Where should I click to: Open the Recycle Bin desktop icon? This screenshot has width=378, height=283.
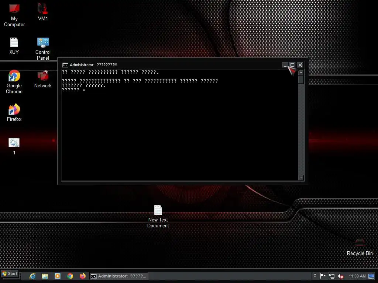360,247
